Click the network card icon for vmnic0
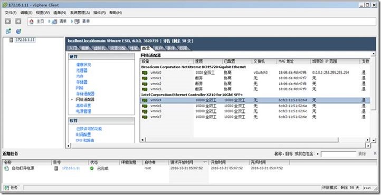381x195 pixels. [x=145, y=73]
